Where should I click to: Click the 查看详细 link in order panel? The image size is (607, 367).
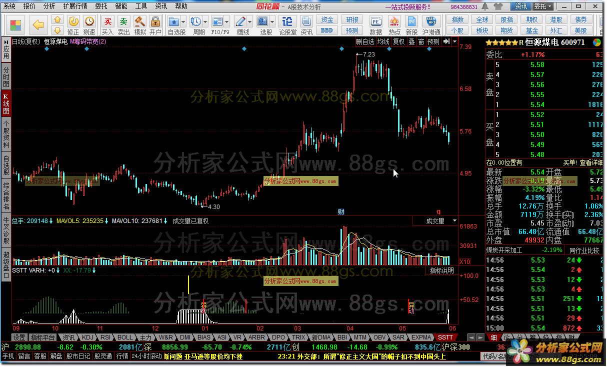click(590, 162)
